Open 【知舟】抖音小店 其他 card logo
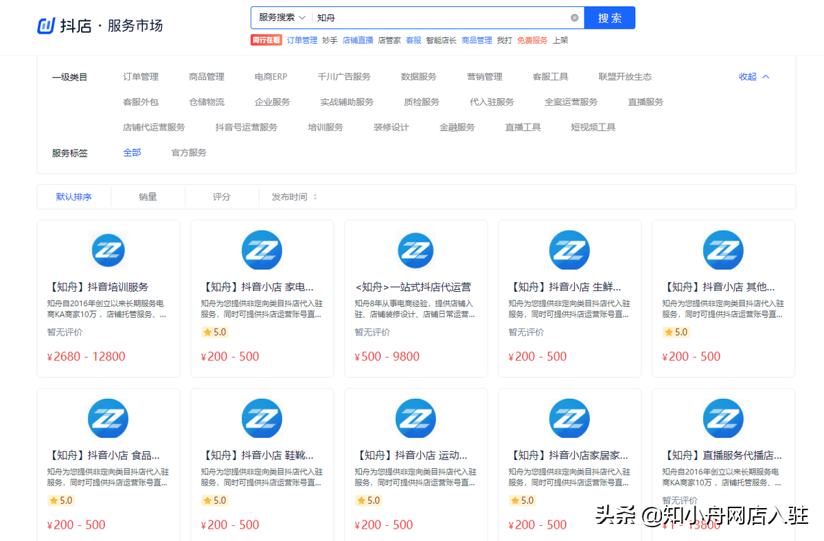824x541 pixels. point(724,250)
